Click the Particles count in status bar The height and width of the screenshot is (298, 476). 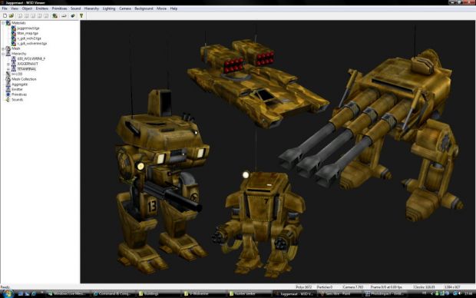pos(325,287)
